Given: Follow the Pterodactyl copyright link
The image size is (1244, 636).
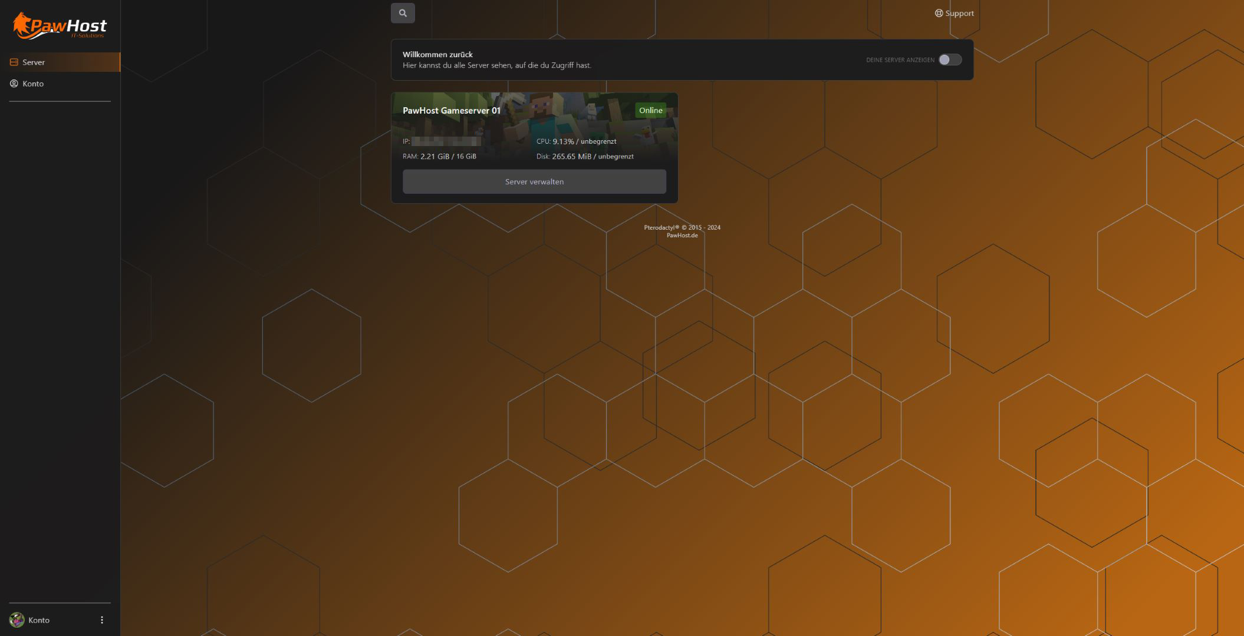Looking at the screenshot, I should [661, 227].
